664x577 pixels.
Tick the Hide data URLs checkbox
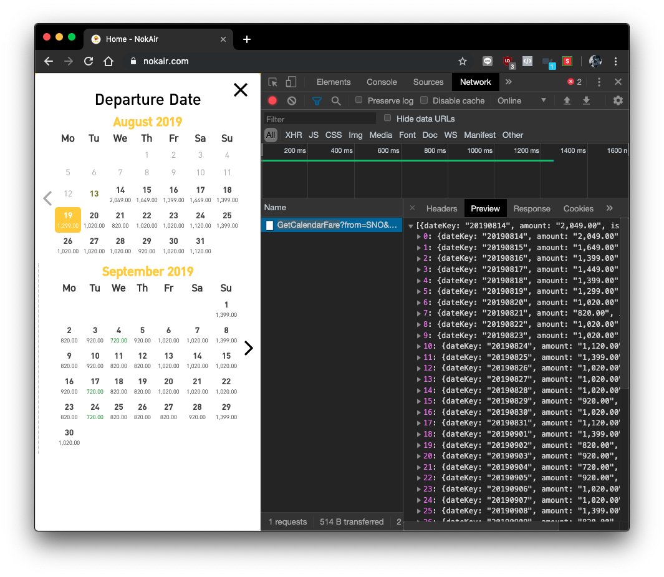click(387, 118)
